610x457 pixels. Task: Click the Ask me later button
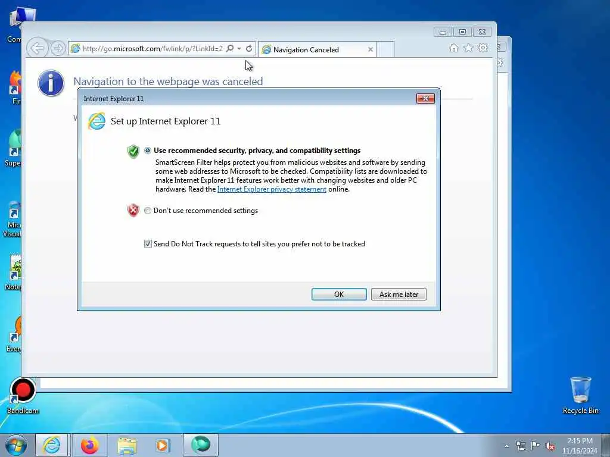coord(399,294)
